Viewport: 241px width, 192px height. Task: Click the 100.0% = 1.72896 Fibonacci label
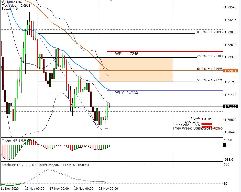pyautogui.click(x=209, y=32)
